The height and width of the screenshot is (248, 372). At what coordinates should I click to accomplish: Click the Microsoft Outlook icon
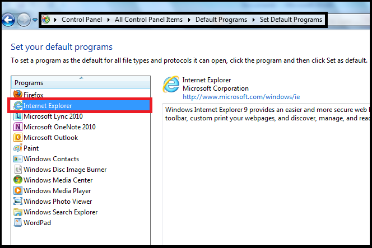pyautogui.click(x=18, y=138)
